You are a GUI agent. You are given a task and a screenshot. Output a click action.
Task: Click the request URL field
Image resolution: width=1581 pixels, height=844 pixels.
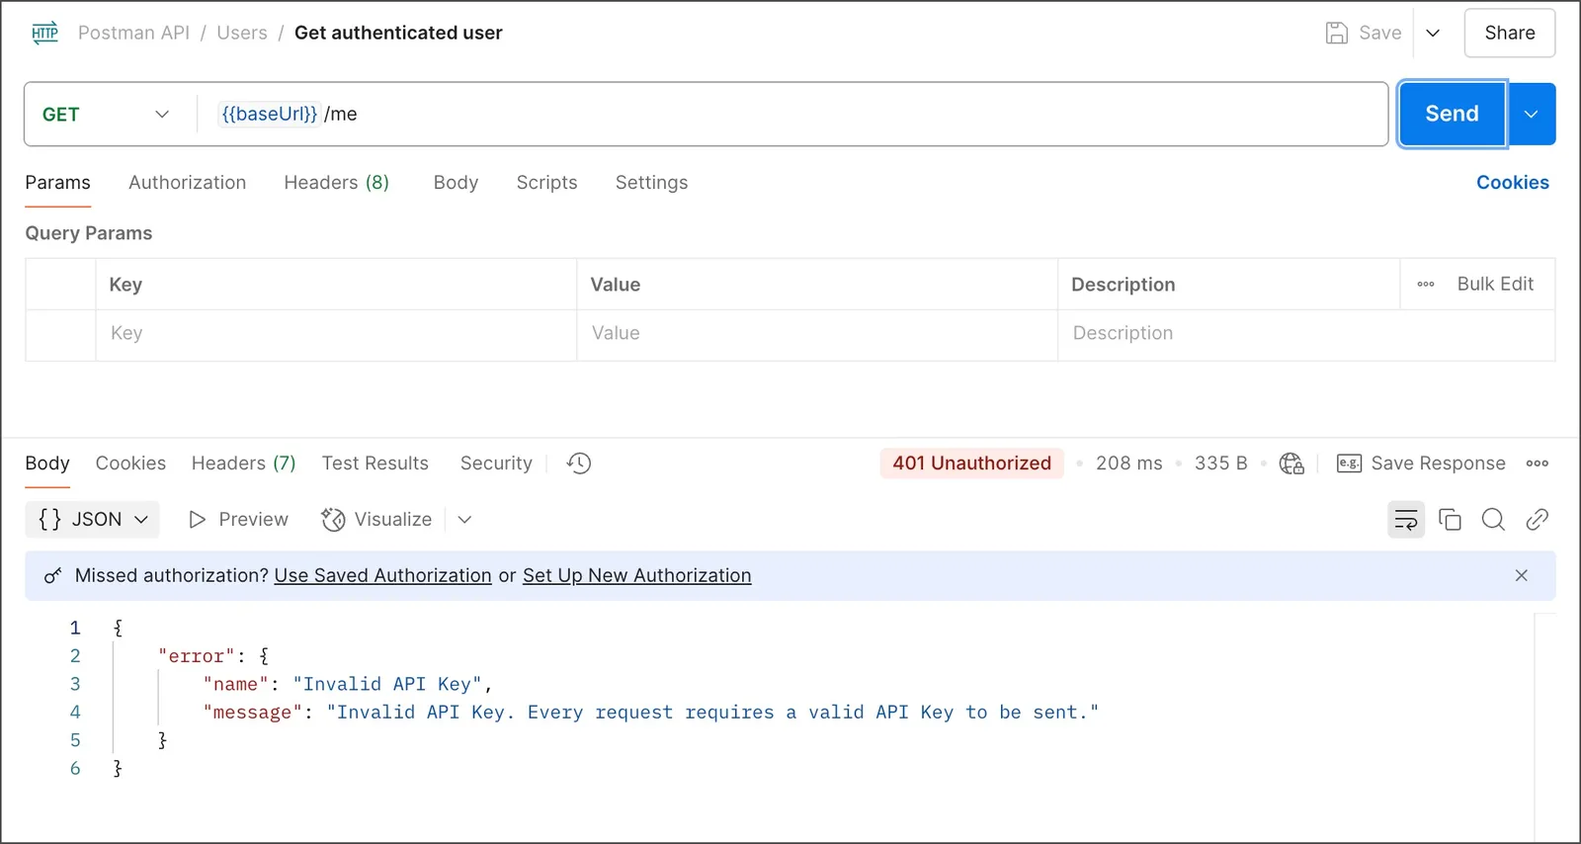tap(790, 115)
